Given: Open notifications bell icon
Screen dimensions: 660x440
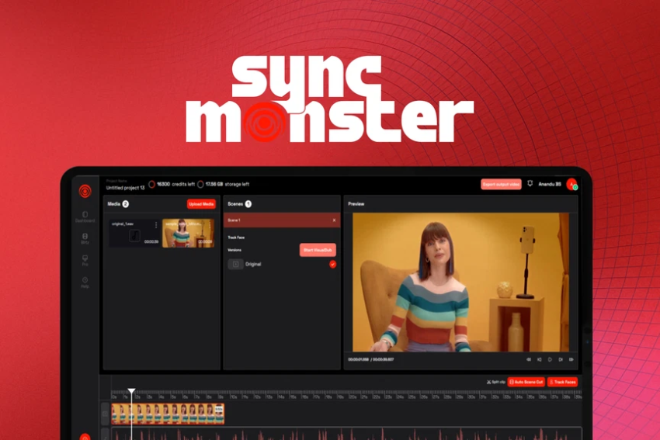Looking at the screenshot, I should coord(530,184).
